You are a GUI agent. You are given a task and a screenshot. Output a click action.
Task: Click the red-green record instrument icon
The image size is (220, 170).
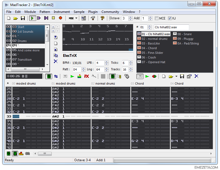pos(154,76)
